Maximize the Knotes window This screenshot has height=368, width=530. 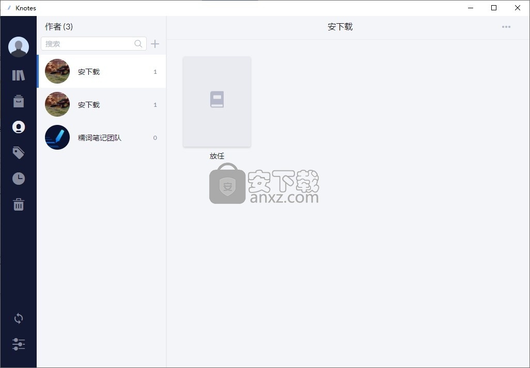click(x=494, y=8)
